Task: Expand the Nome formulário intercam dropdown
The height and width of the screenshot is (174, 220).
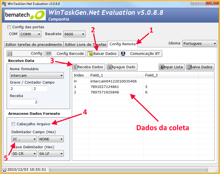Action: coord(37,75)
